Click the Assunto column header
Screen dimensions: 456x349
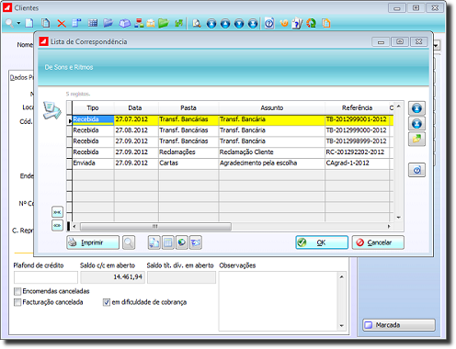(x=272, y=107)
